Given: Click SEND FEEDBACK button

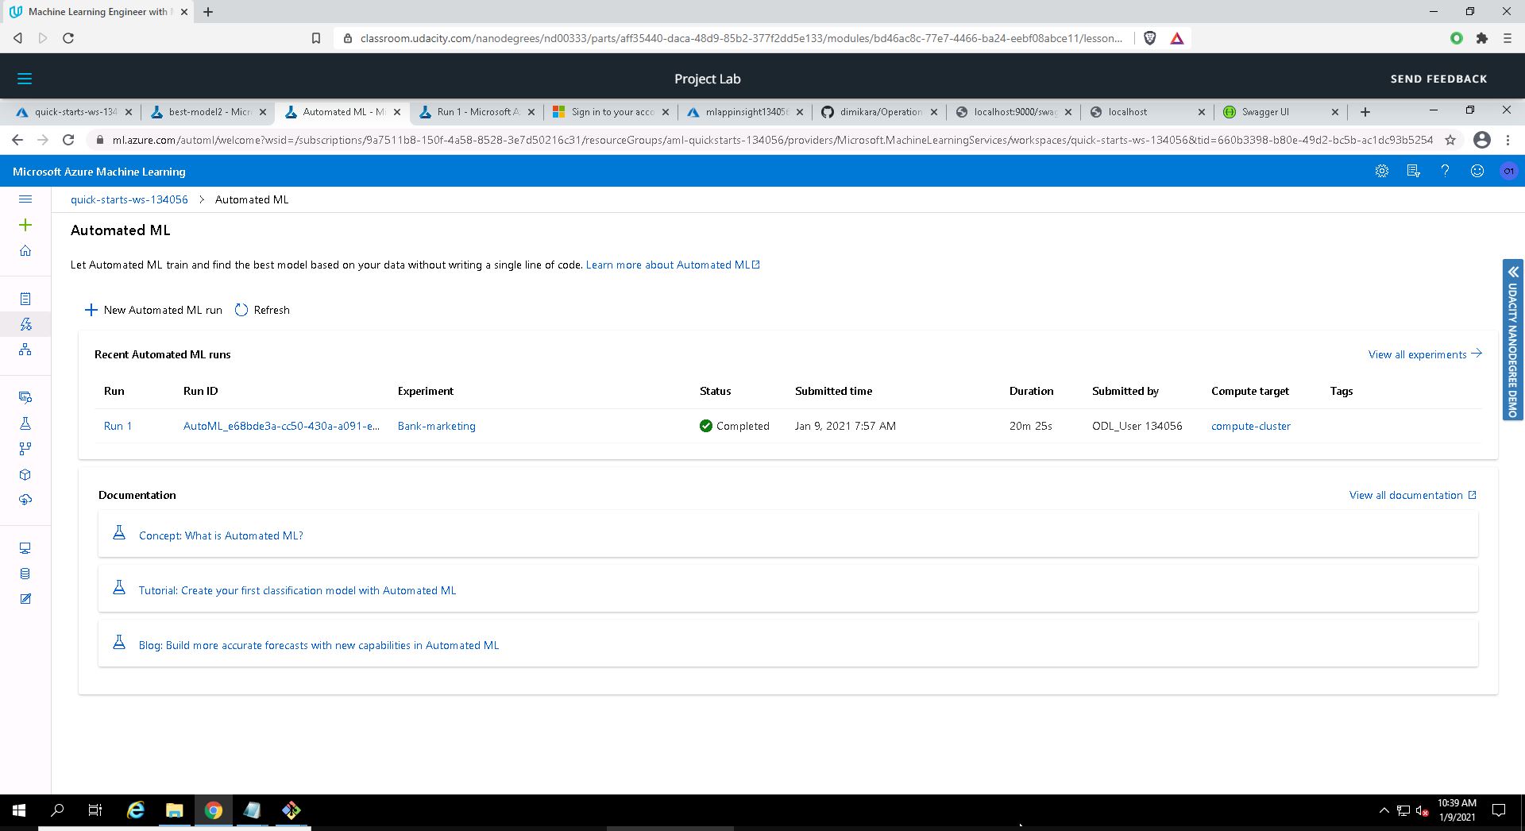Looking at the screenshot, I should [1438, 79].
